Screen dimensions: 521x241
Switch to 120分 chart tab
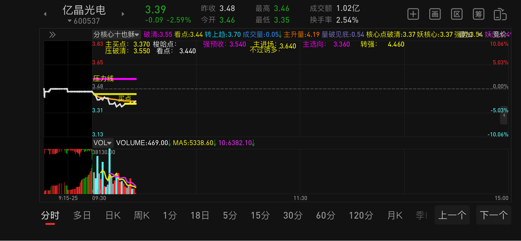(x=361, y=216)
